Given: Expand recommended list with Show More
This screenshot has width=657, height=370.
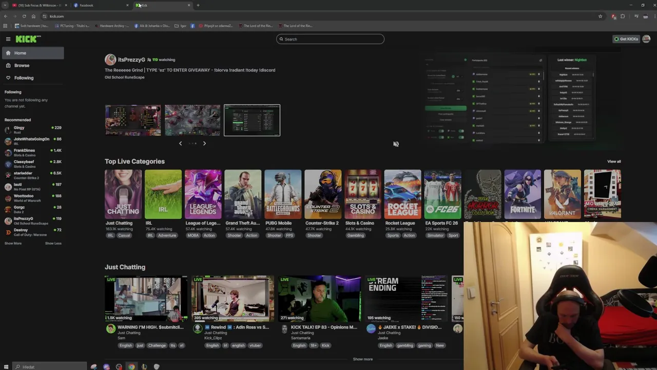Looking at the screenshot, I should point(13,244).
